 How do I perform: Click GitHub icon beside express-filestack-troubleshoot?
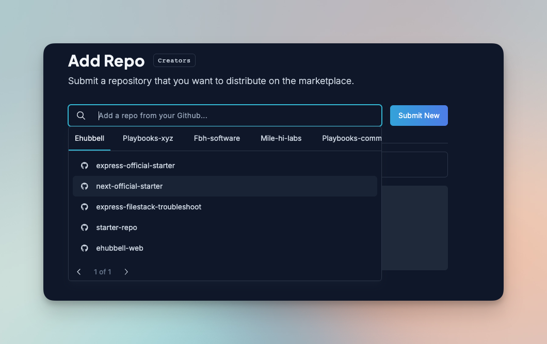pos(85,207)
